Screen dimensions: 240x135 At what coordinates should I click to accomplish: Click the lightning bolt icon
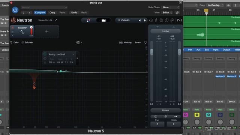click(156, 20)
